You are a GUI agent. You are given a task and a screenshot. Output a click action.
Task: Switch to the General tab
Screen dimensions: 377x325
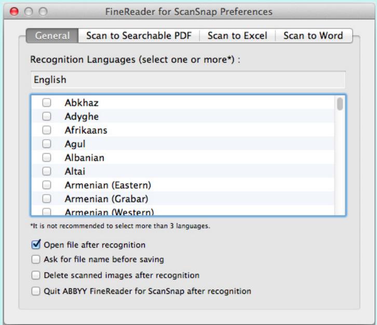pyautogui.click(x=52, y=36)
